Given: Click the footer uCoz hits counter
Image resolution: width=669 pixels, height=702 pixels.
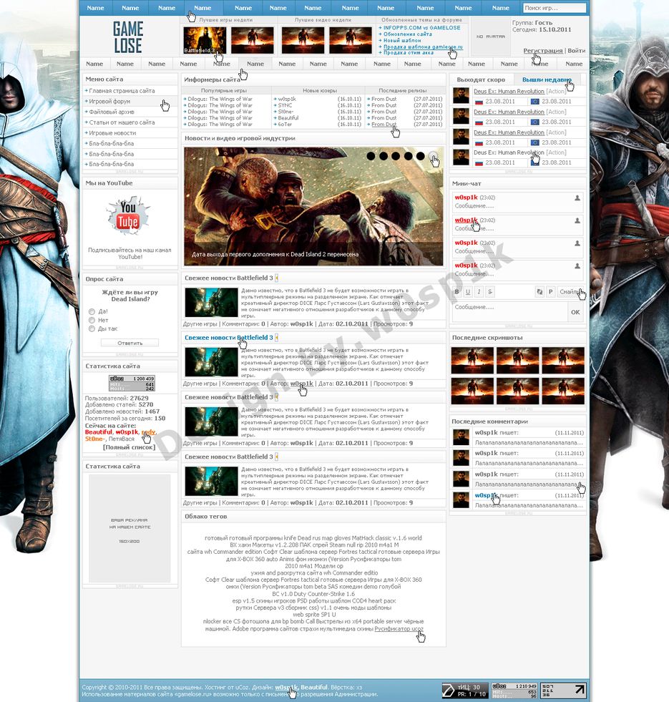Looking at the screenshot, I should 514,691.
